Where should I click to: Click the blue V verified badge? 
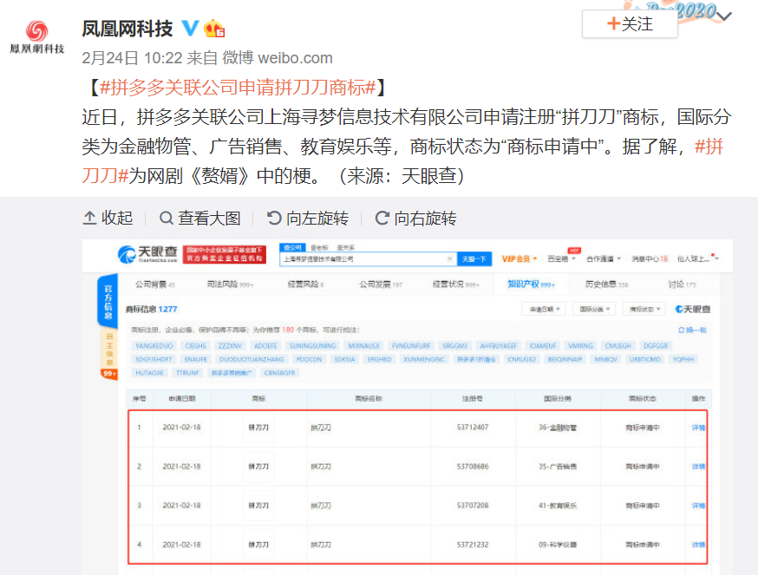click(190, 28)
